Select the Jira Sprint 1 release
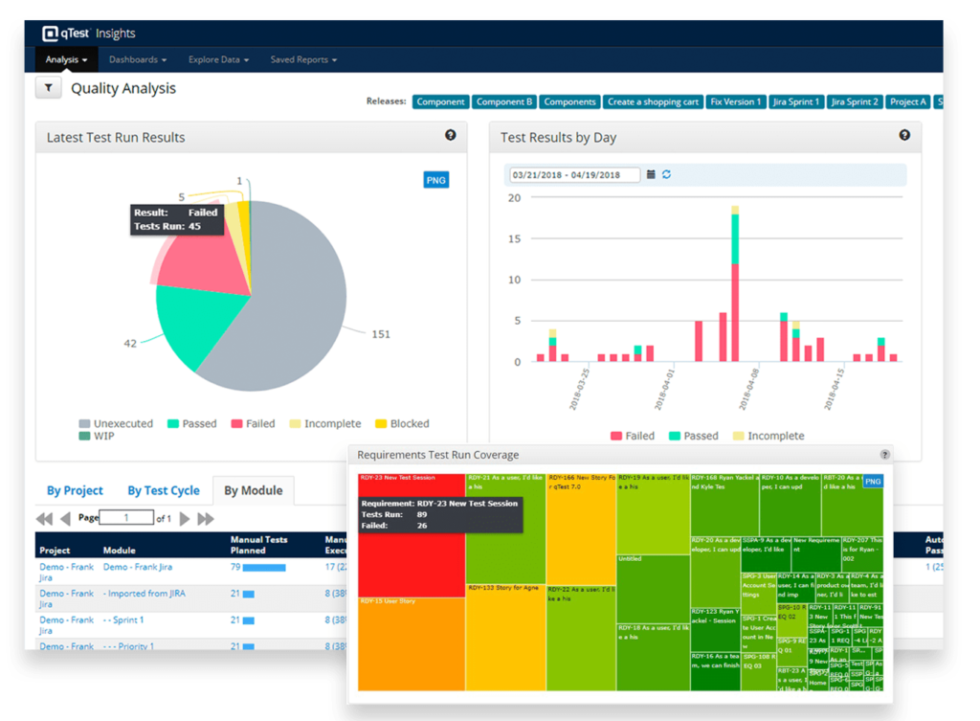This screenshot has height=721, width=980. click(x=795, y=101)
